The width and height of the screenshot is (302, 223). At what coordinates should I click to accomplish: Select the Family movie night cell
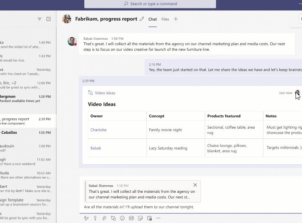176,130
